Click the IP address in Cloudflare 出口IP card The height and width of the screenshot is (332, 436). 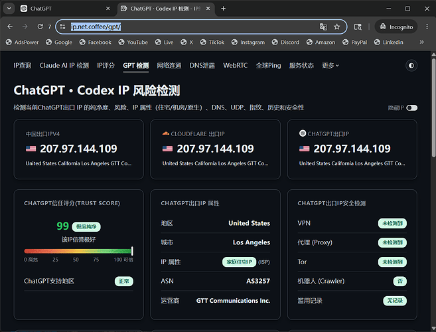click(215, 149)
